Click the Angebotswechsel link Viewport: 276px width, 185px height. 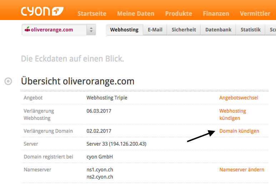[239, 98]
